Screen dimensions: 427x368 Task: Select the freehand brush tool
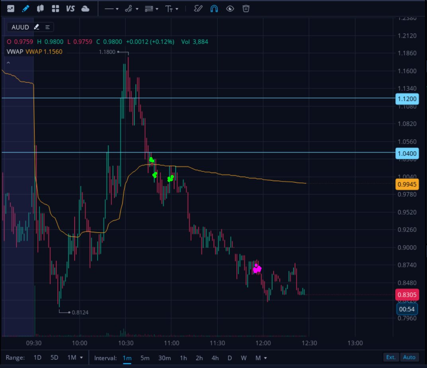[198, 9]
